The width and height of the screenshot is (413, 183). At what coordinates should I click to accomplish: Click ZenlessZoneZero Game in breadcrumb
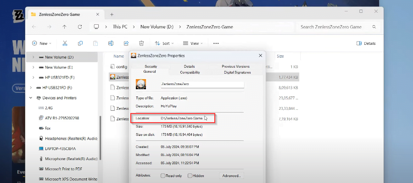210,27
